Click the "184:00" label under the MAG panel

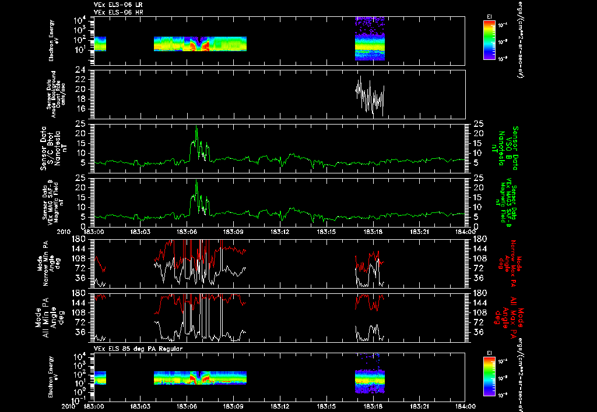coord(465,232)
